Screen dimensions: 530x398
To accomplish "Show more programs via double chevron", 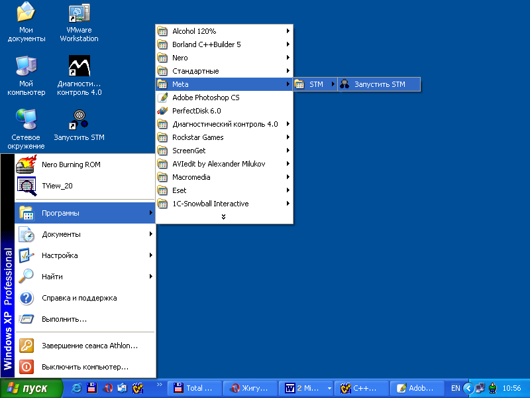I will pos(223,217).
